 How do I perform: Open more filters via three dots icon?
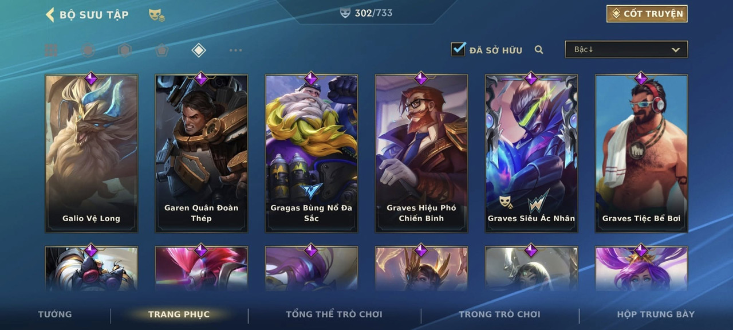(235, 50)
